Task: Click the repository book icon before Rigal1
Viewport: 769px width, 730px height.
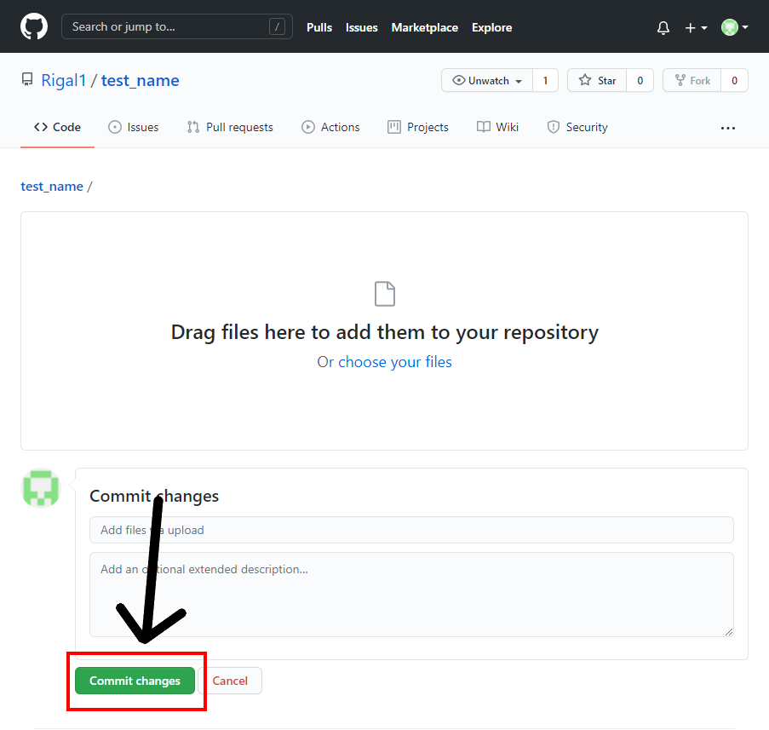Action: 26,79
